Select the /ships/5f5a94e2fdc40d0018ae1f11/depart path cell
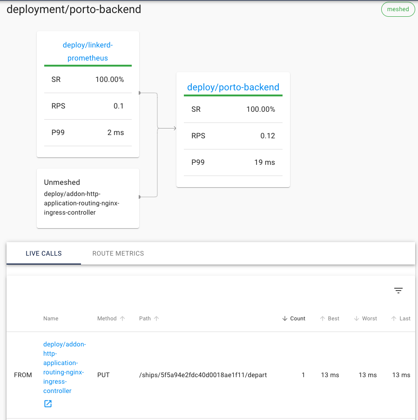The width and height of the screenshot is (418, 420). tap(203, 375)
